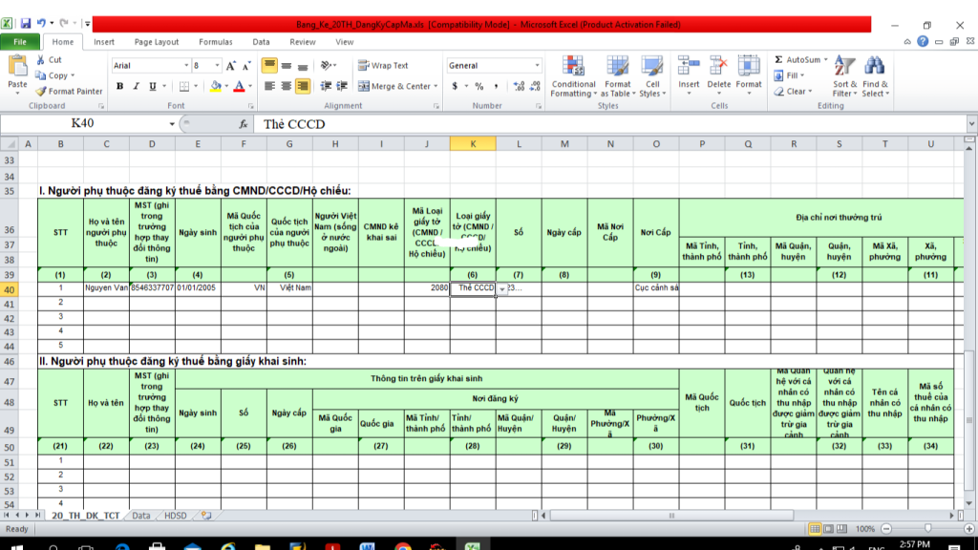Click the Cut scissors icon
The image size is (978, 550).
pyautogui.click(x=41, y=60)
